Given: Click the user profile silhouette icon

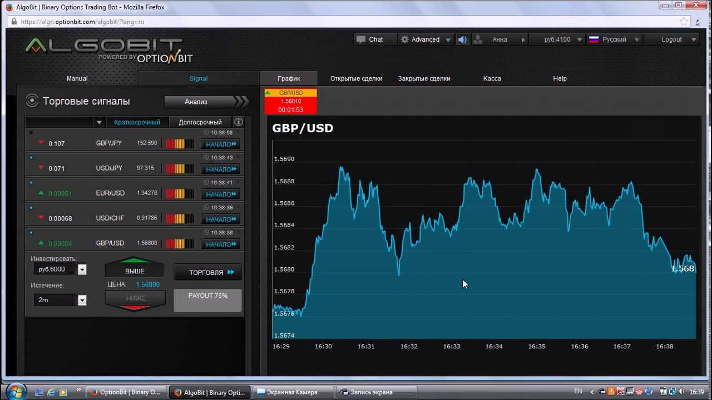Looking at the screenshot, I should pos(477,39).
